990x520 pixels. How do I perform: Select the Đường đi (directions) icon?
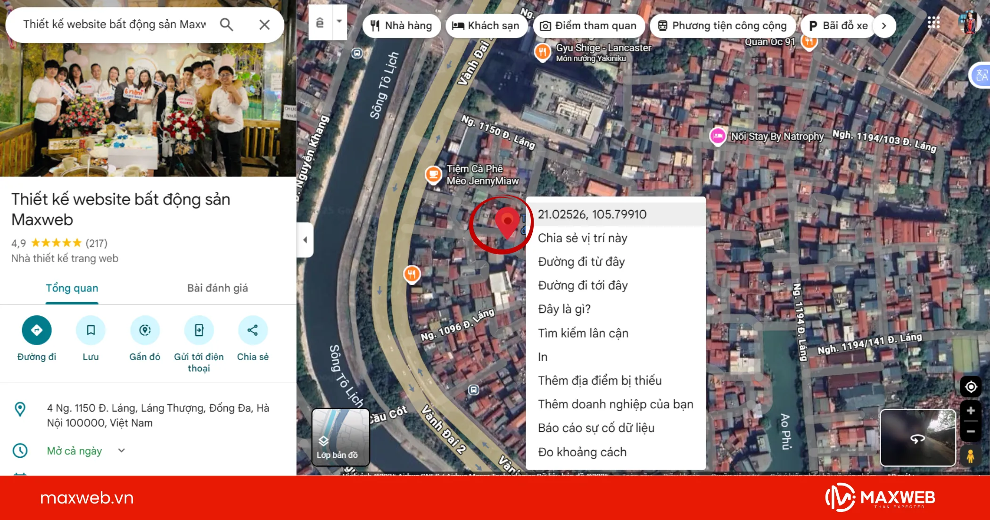pos(37,330)
